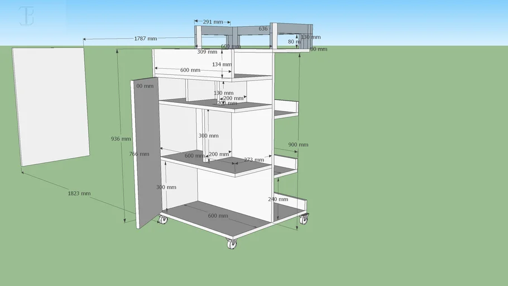This screenshot has width=508, height=286.
Task: Click the open grey cabinet door
Action: (x=146, y=151)
